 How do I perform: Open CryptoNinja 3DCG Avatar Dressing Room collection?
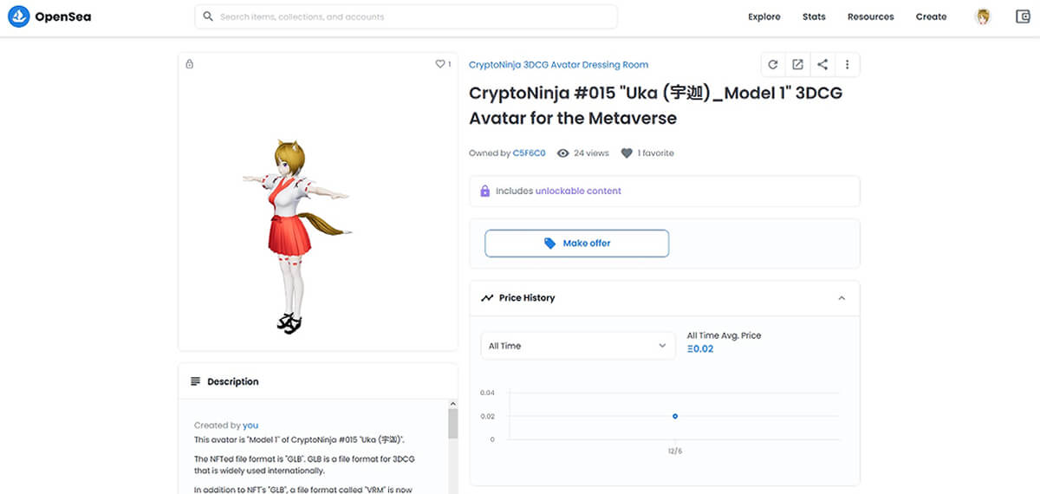coord(558,65)
